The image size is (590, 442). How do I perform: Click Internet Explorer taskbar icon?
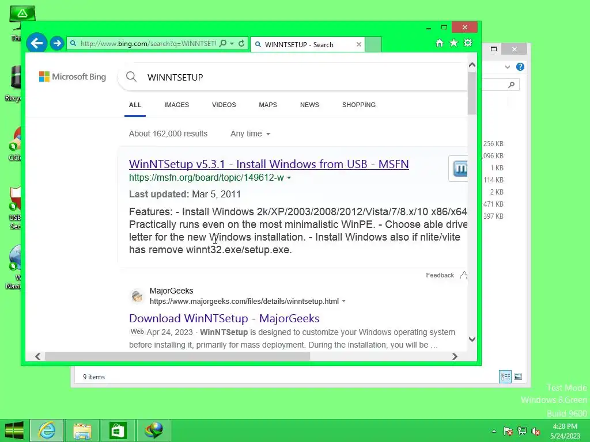tap(47, 430)
